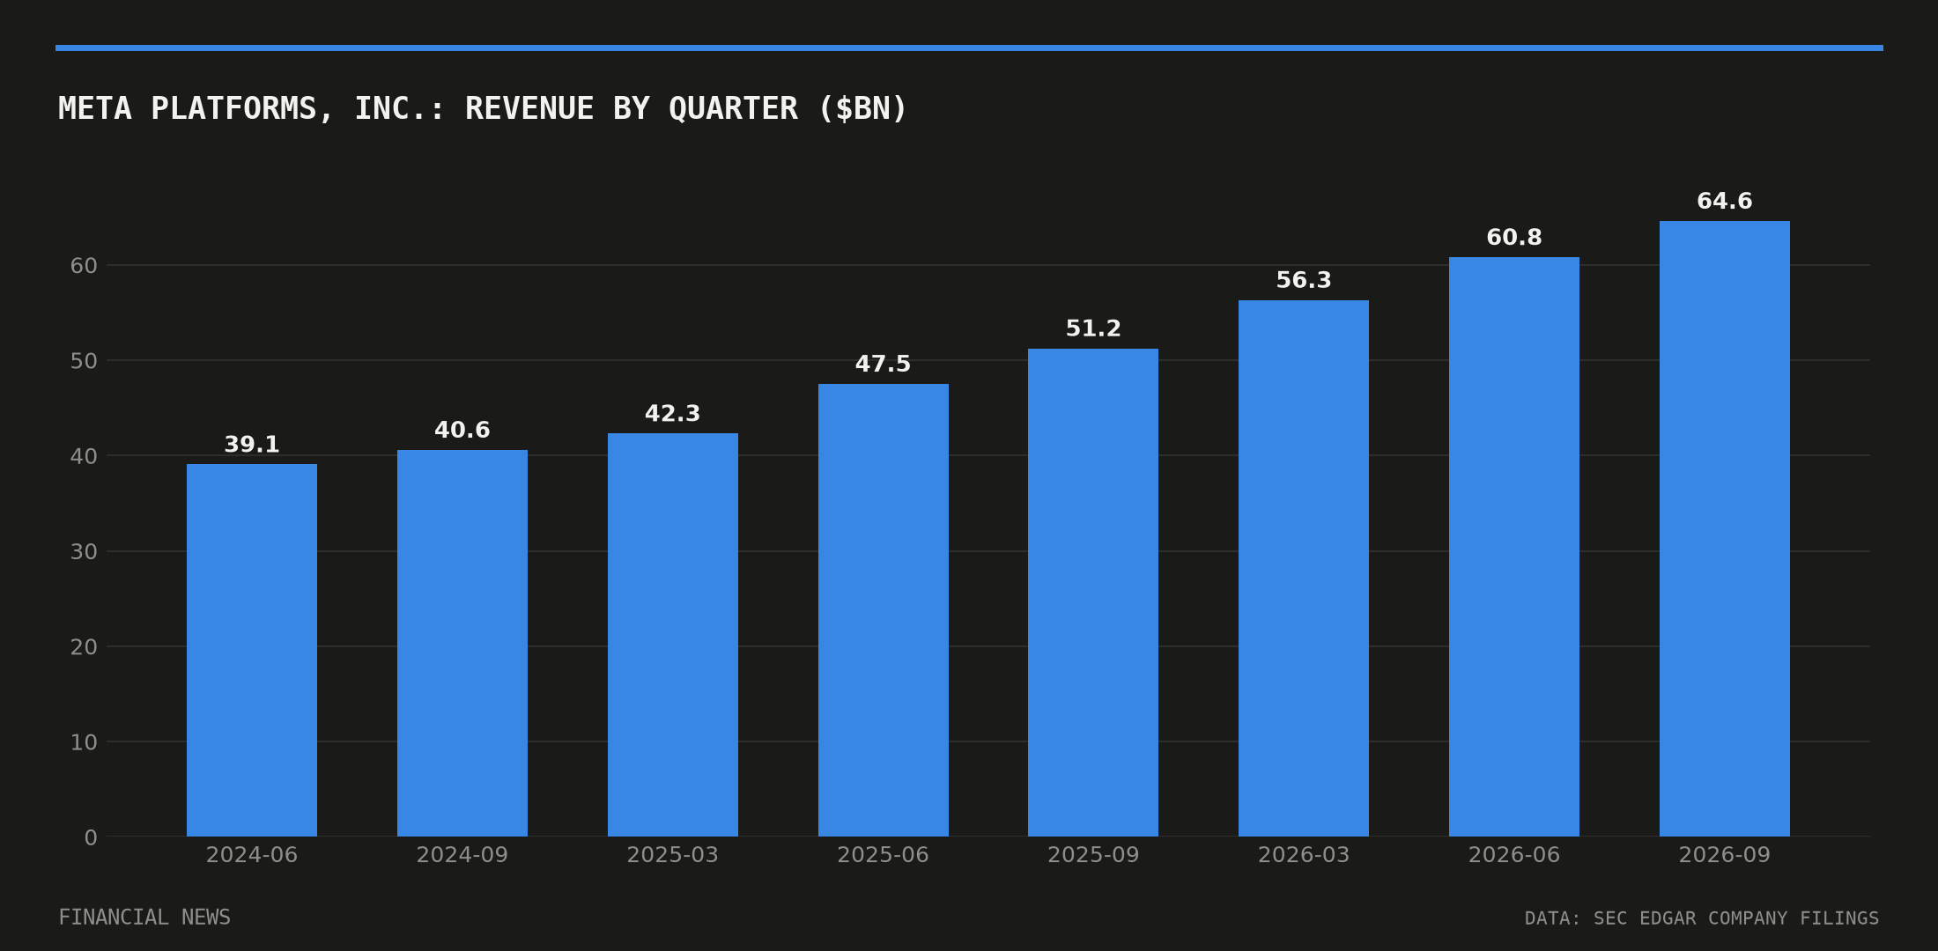
Task: Click the 2024-06 x-axis label
Action: tap(252, 855)
